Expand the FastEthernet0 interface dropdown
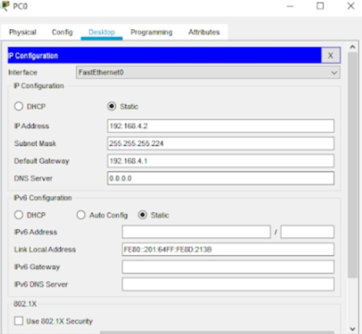The width and height of the screenshot is (362, 334). click(x=208, y=72)
